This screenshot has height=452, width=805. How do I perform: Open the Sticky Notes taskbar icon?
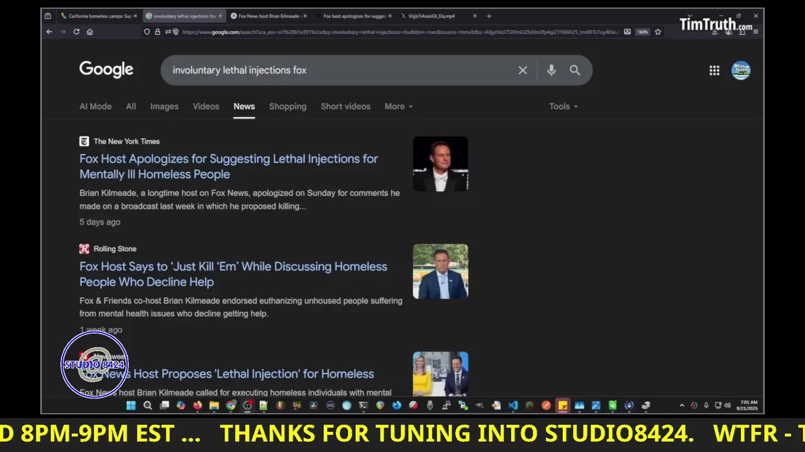pyautogui.click(x=562, y=406)
